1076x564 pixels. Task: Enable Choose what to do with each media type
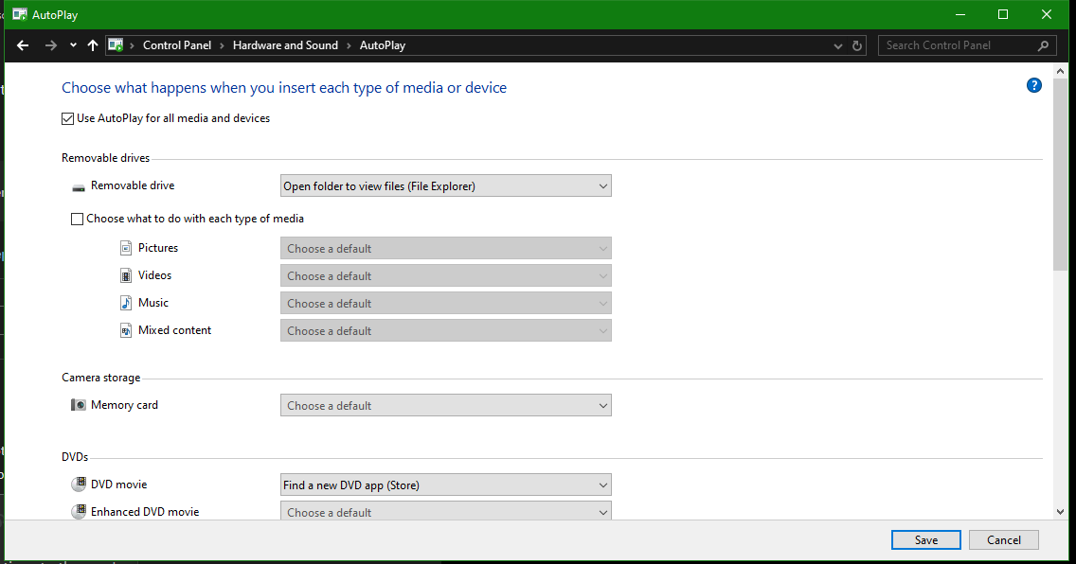(x=77, y=219)
